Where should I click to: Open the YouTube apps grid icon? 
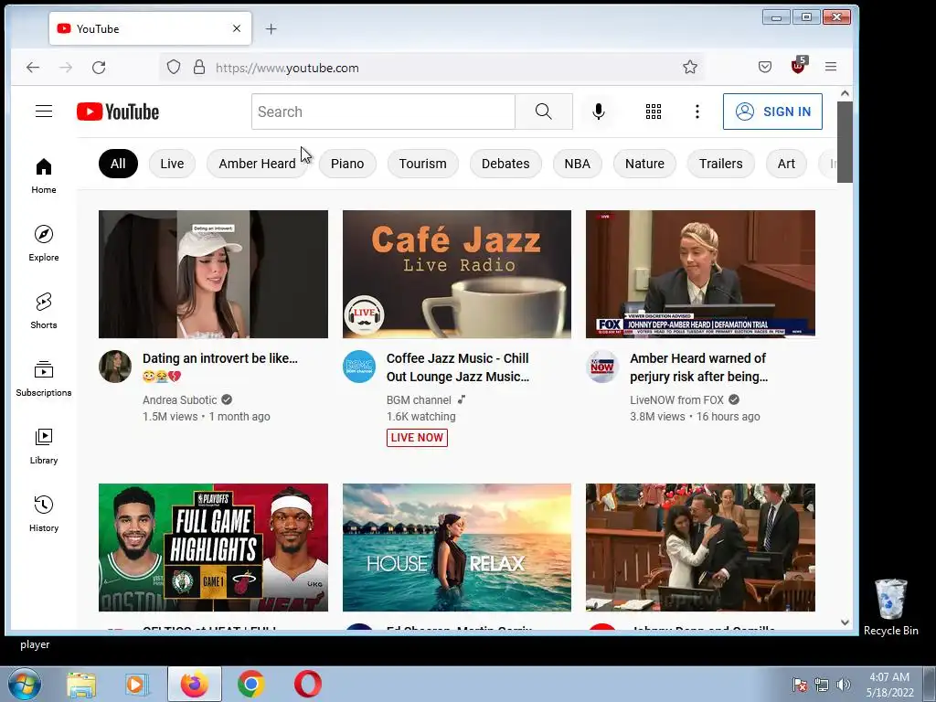point(654,112)
